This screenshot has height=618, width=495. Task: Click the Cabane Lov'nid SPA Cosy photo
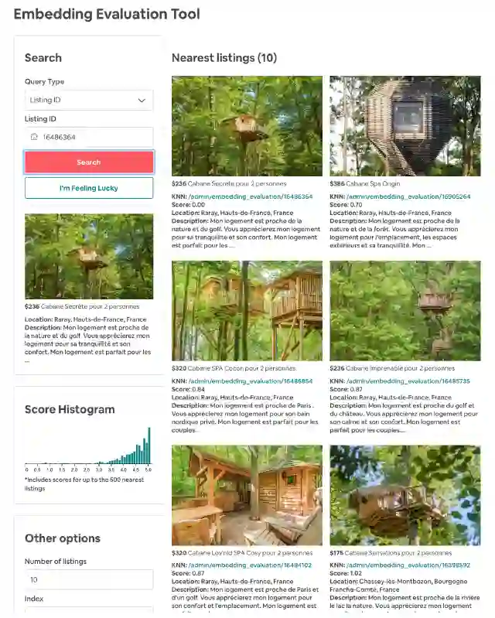pyautogui.click(x=247, y=496)
